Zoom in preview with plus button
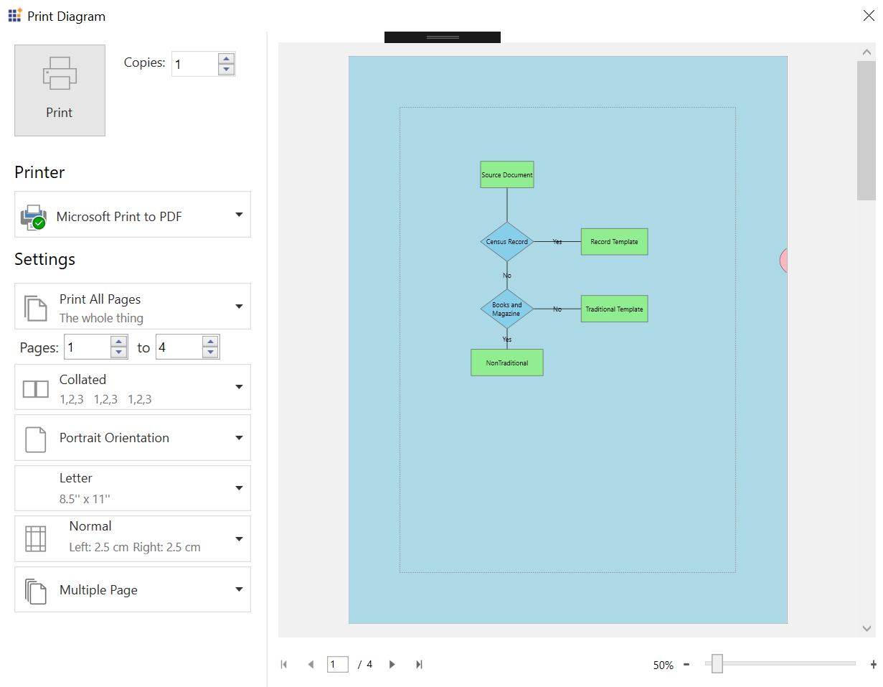 [873, 664]
